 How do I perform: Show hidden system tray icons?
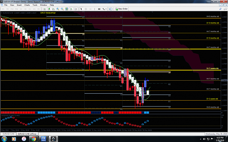[x=201, y=139]
